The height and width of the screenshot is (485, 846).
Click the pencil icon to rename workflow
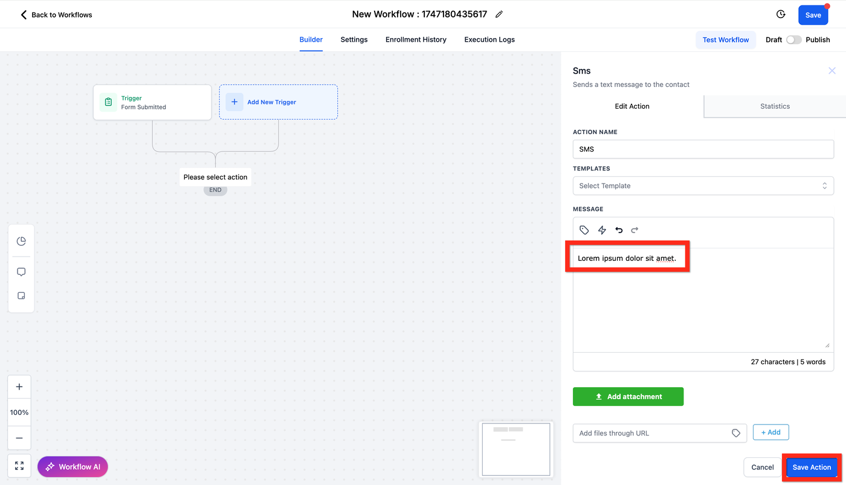click(499, 14)
